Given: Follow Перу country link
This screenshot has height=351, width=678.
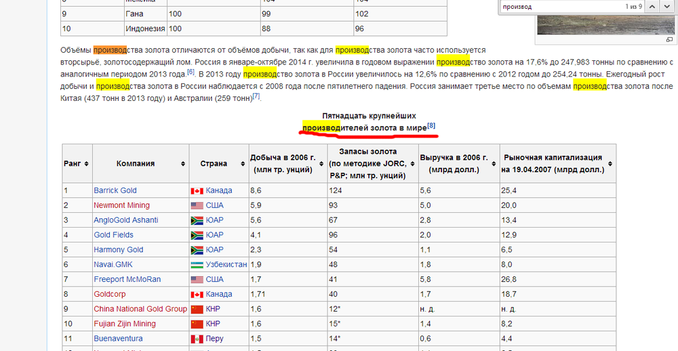Looking at the screenshot, I should (214, 339).
